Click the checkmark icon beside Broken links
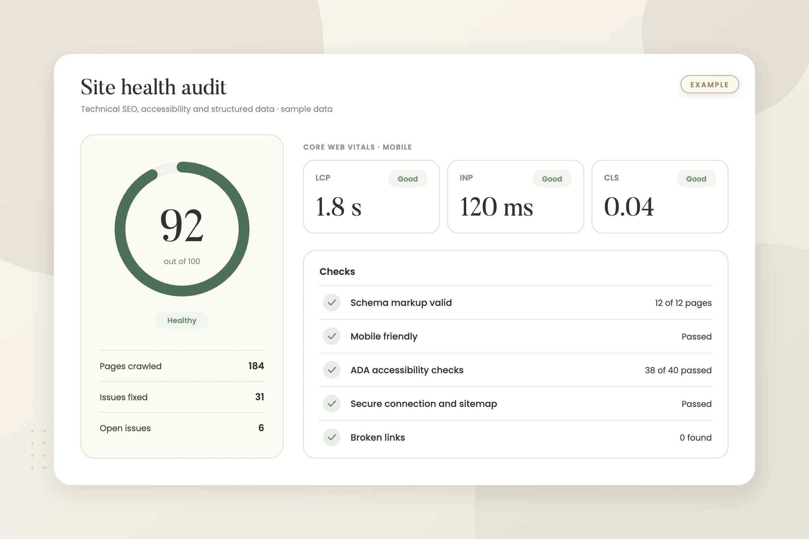The image size is (809, 539). point(332,437)
